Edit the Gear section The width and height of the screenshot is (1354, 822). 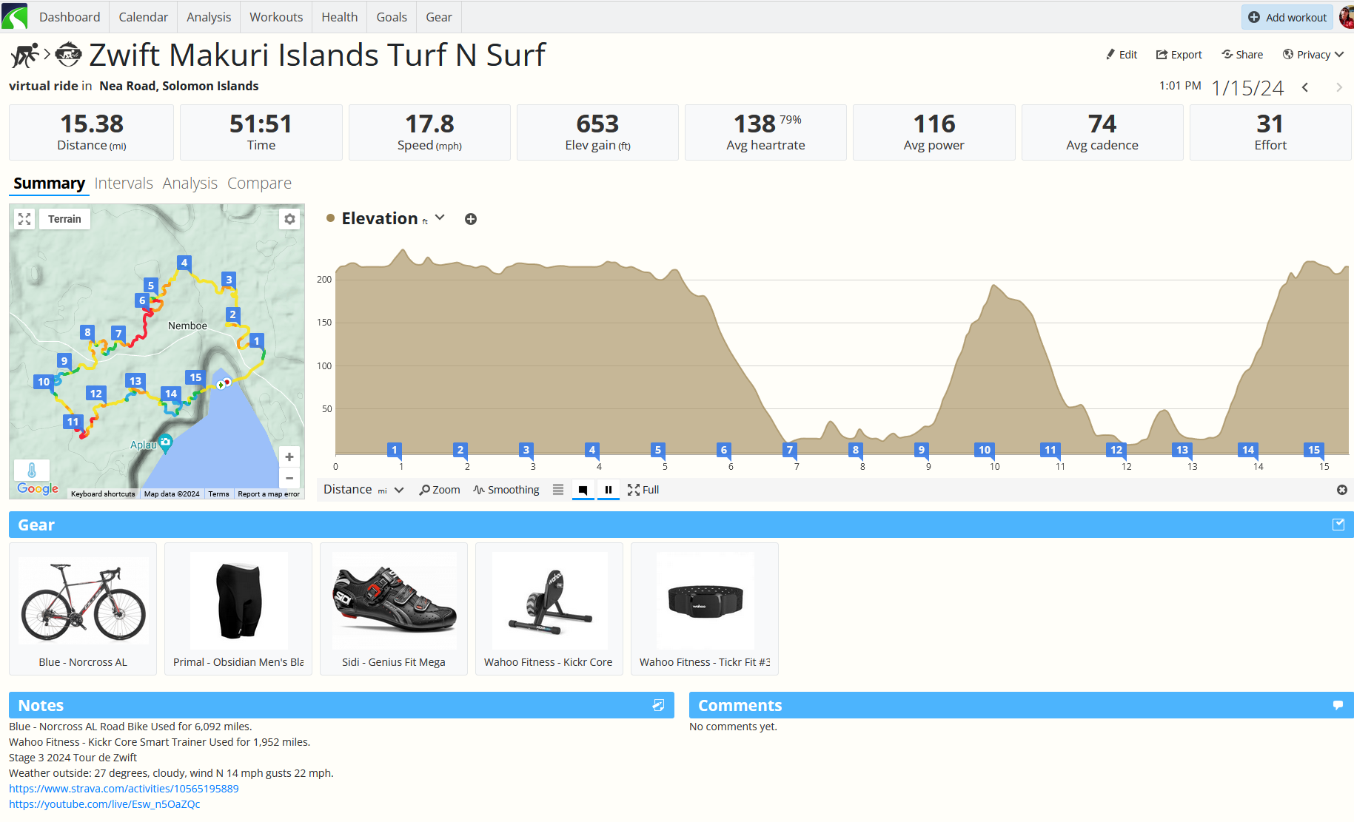coord(1338,525)
